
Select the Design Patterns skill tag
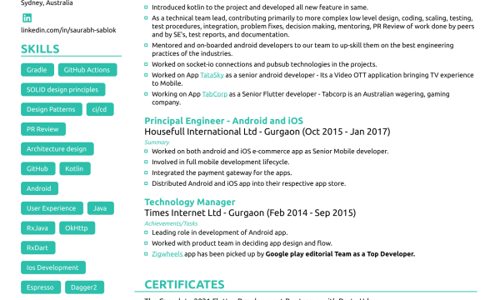[52, 109]
